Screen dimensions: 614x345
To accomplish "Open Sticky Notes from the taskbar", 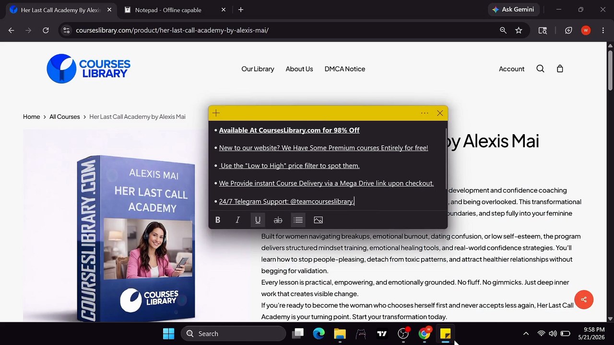I will 445,333.
